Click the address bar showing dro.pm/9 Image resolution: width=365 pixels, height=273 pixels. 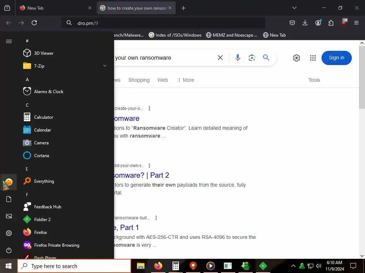coord(163,23)
